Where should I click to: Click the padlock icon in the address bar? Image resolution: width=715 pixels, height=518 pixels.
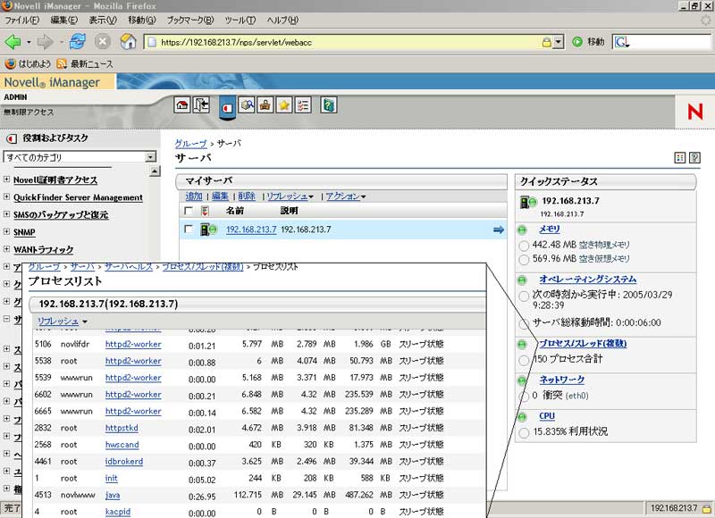tap(546, 42)
